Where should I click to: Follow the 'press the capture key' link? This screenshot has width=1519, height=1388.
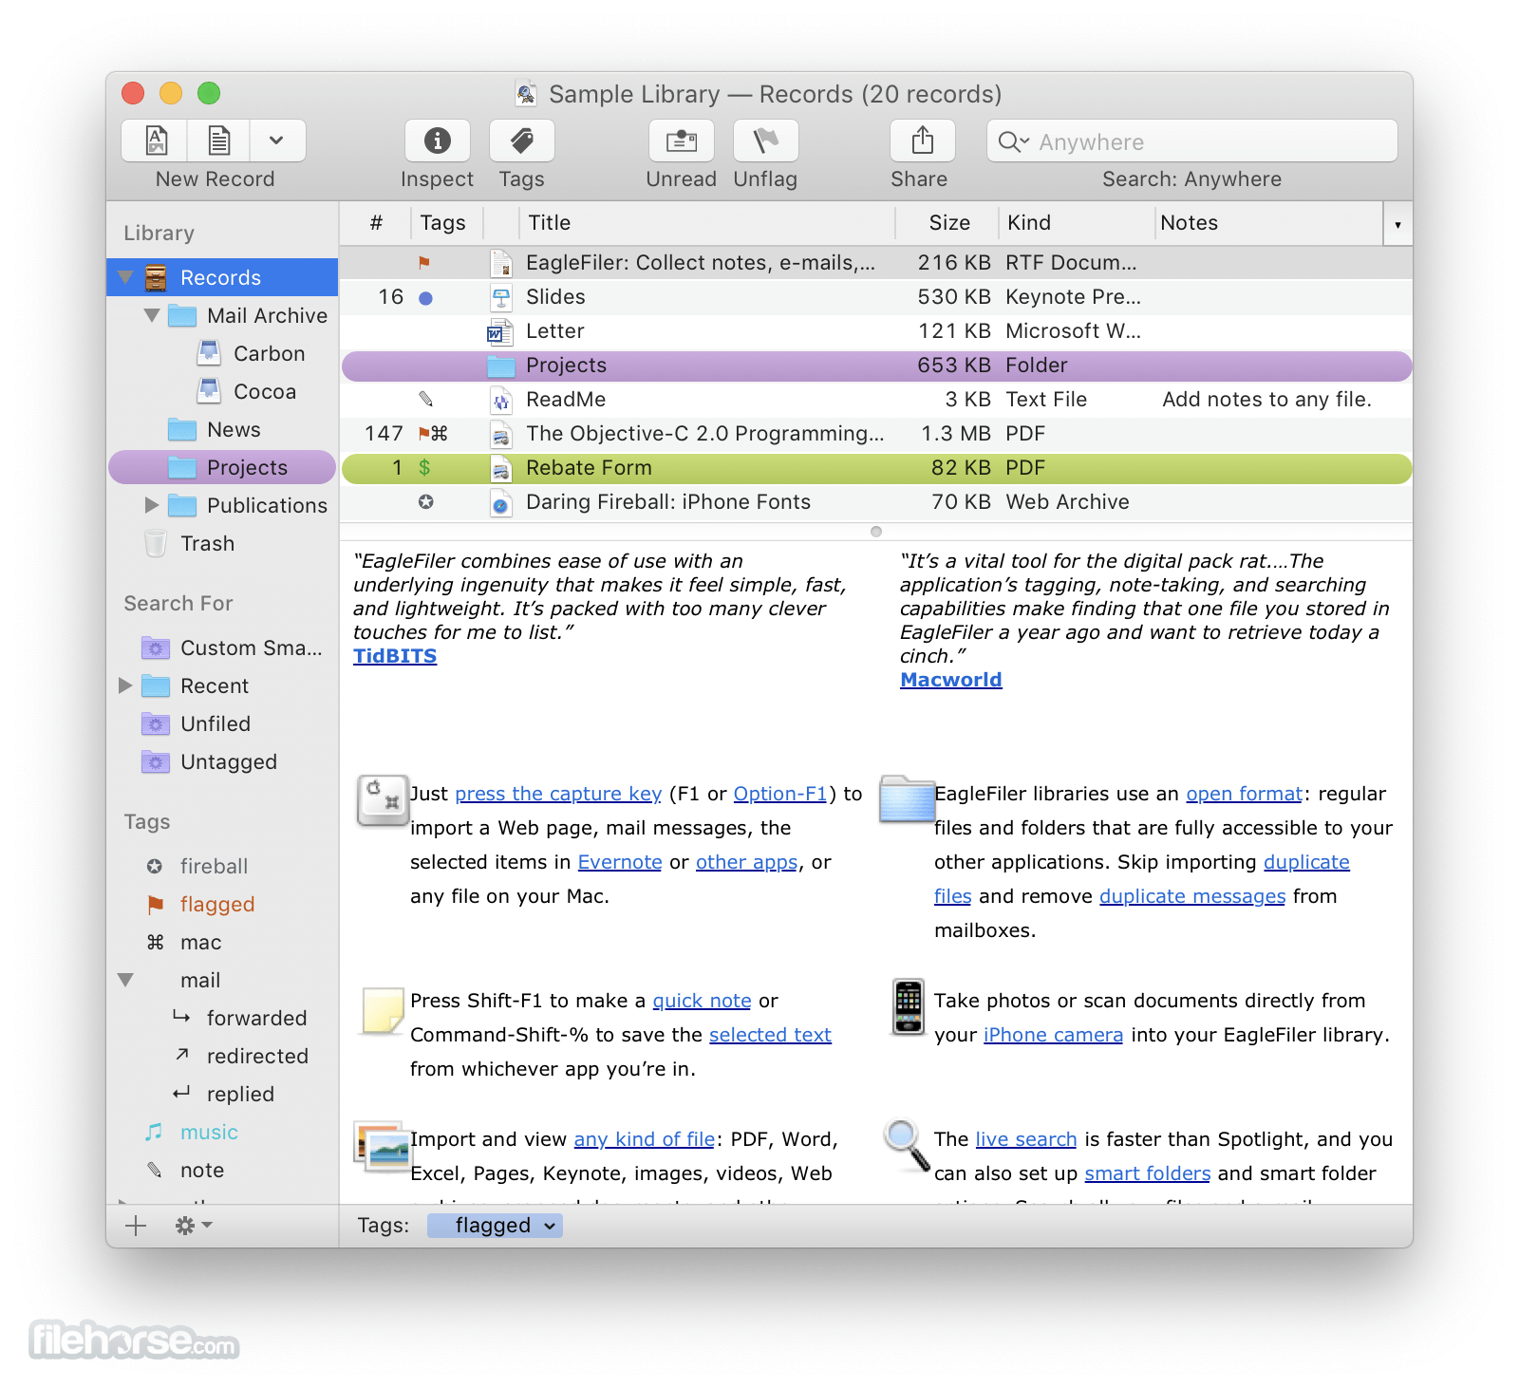(x=558, y=794)
